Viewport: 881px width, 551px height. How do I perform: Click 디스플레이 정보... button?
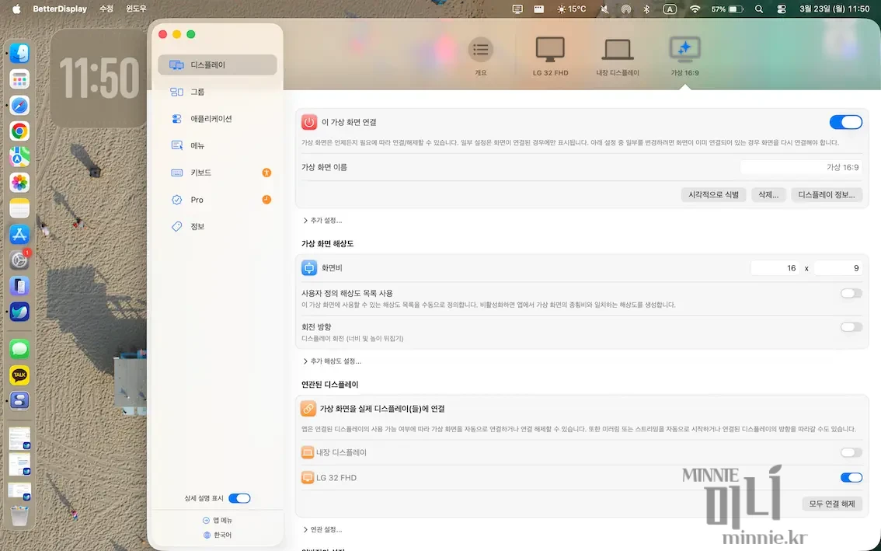pos(826,194)
